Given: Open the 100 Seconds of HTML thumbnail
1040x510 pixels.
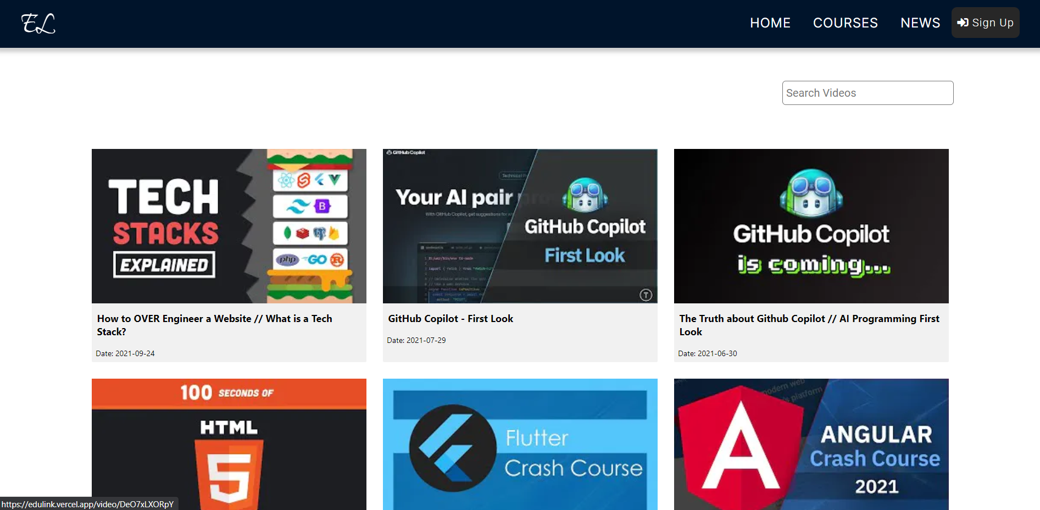Looking at the screenshot, I should [x=229, y=444].
